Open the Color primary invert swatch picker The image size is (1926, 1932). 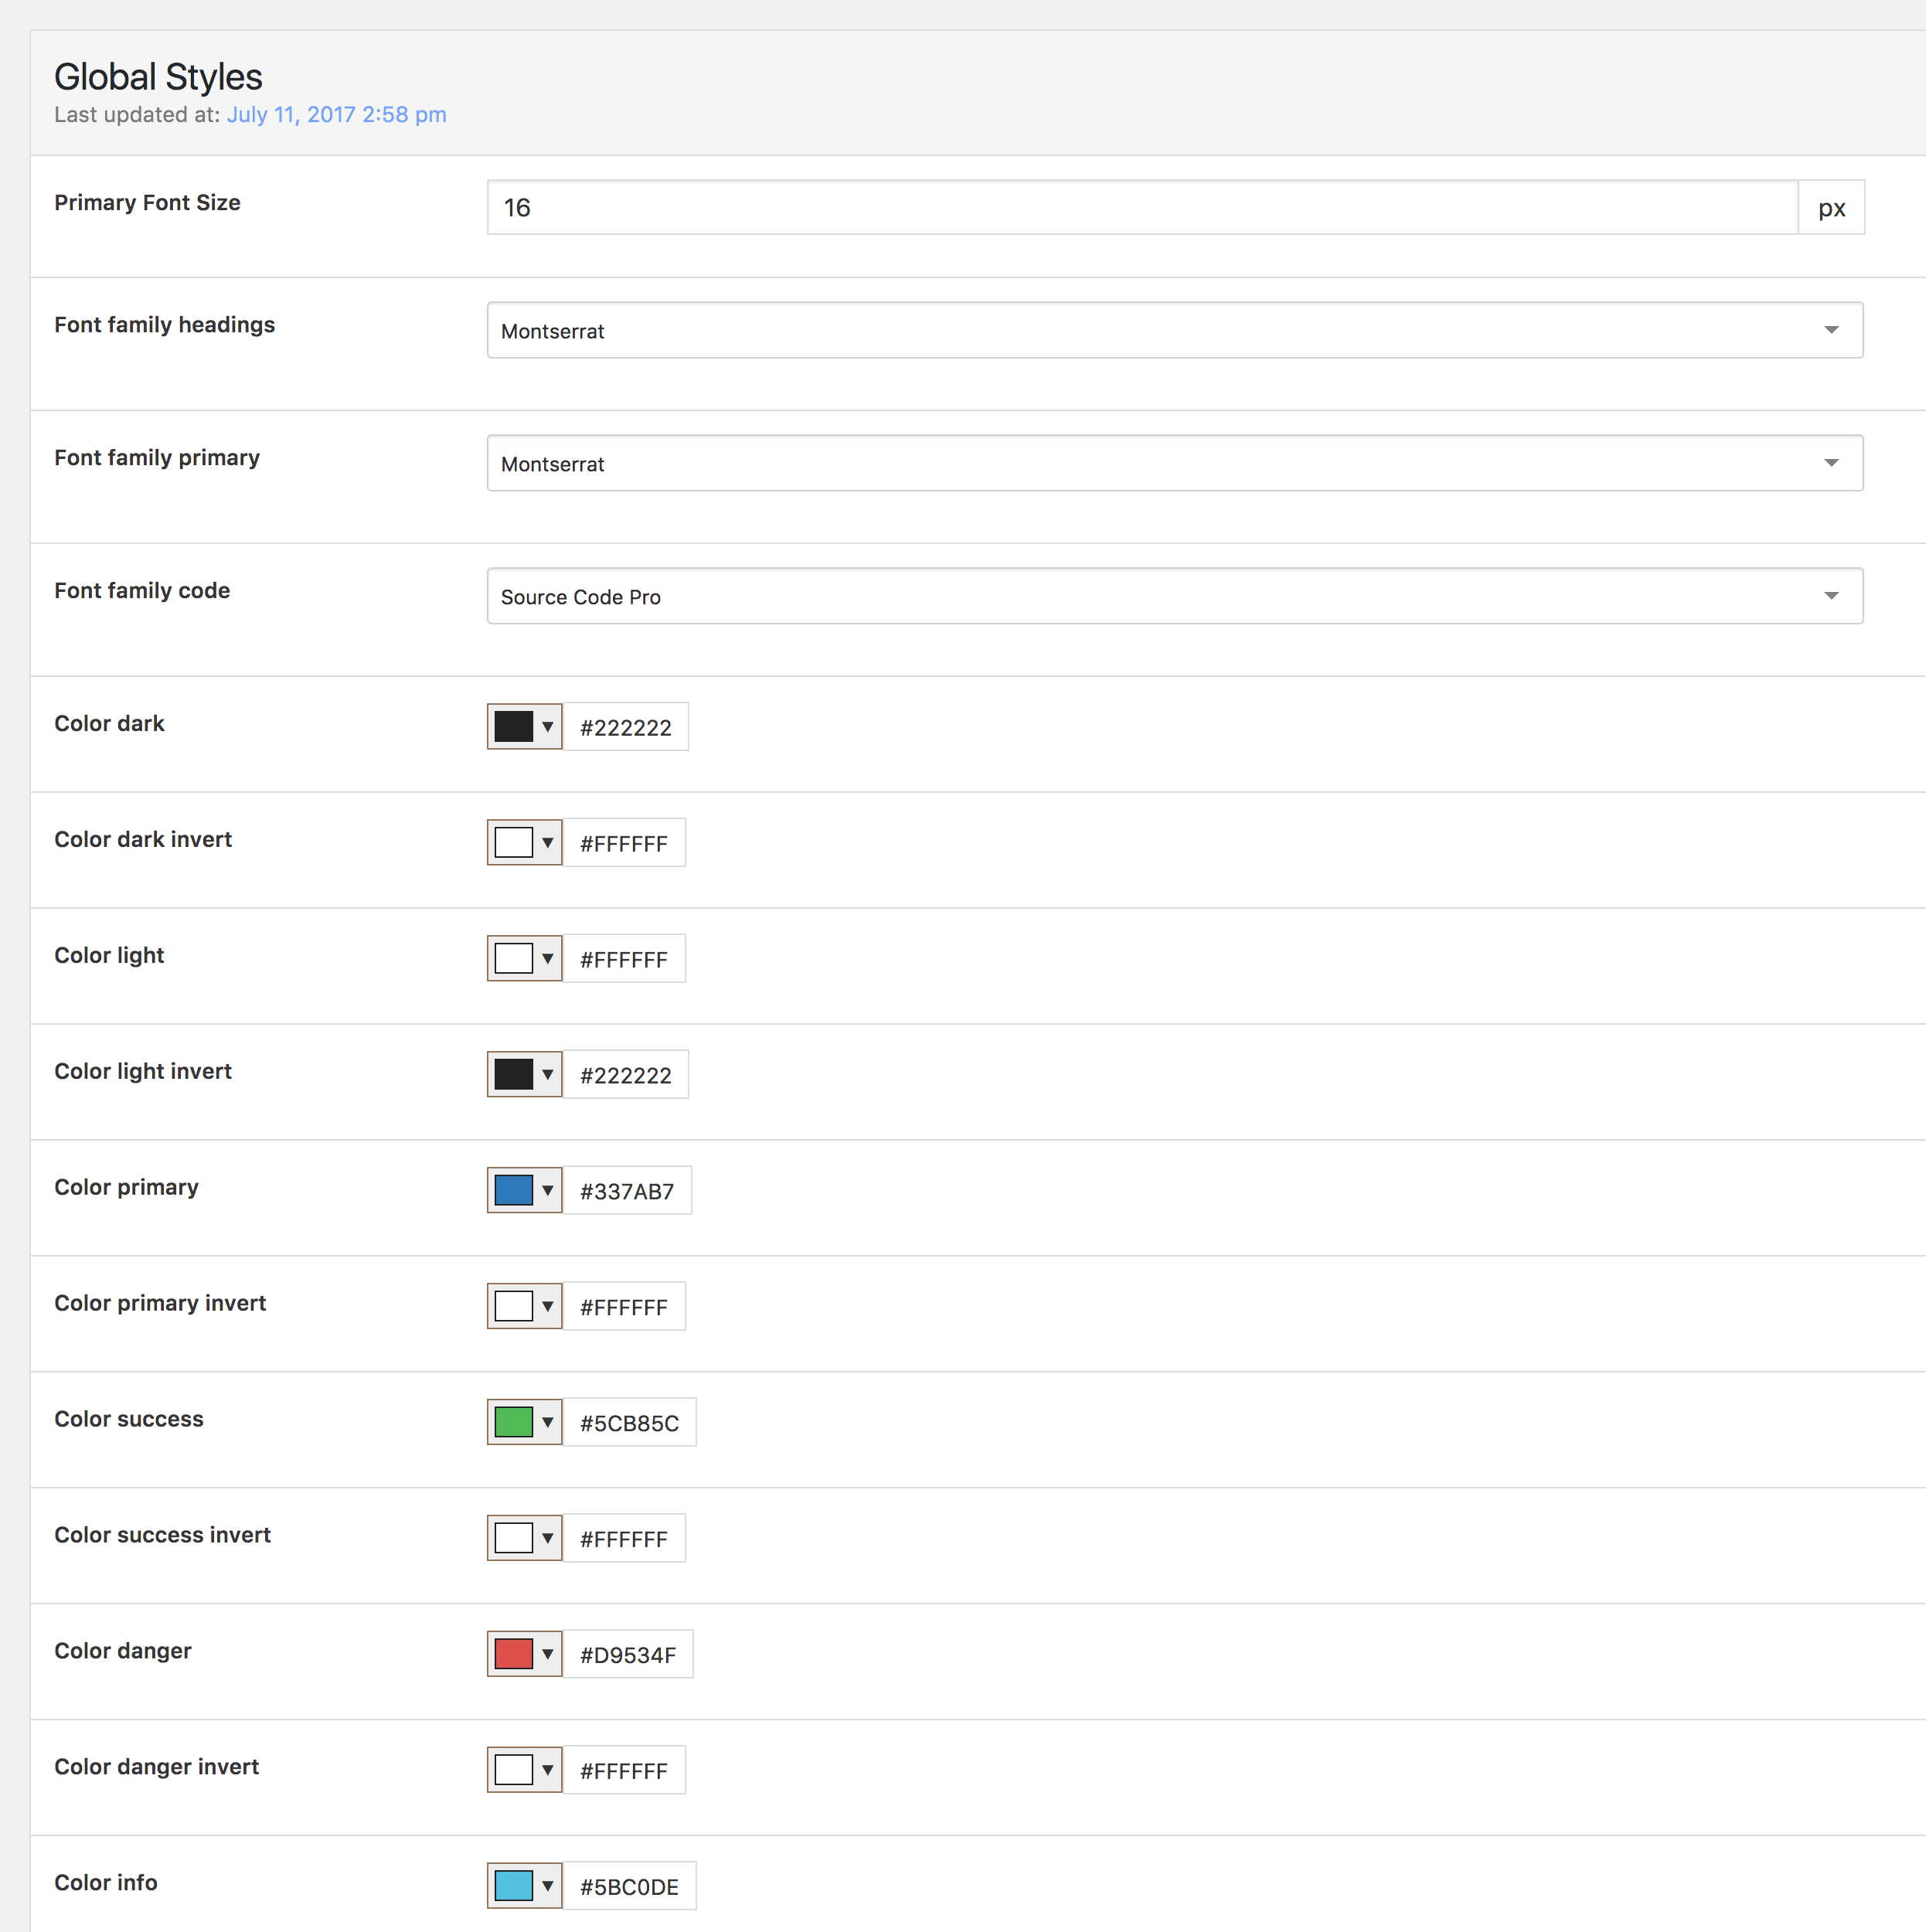pos(524,1307)
